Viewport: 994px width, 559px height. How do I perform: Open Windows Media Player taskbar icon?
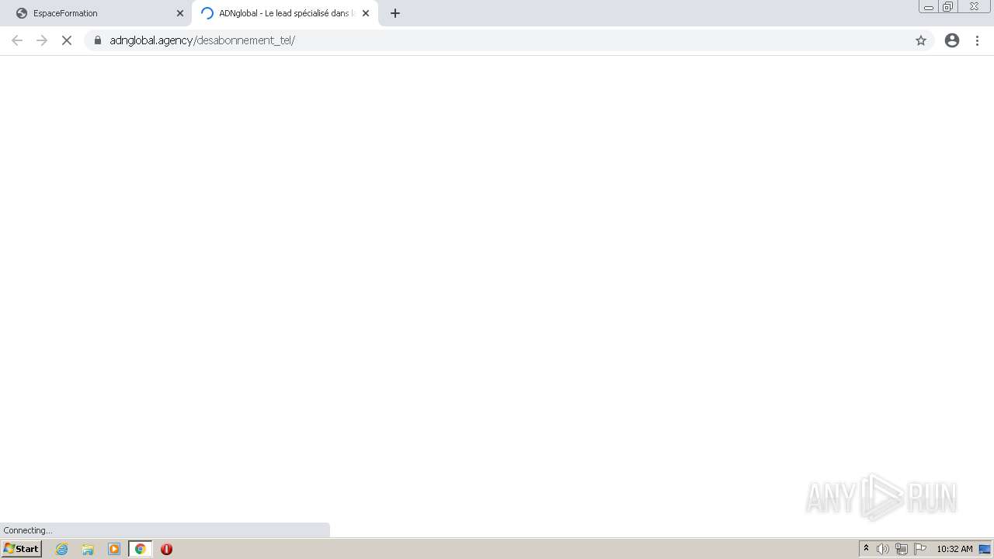[114, 549]
